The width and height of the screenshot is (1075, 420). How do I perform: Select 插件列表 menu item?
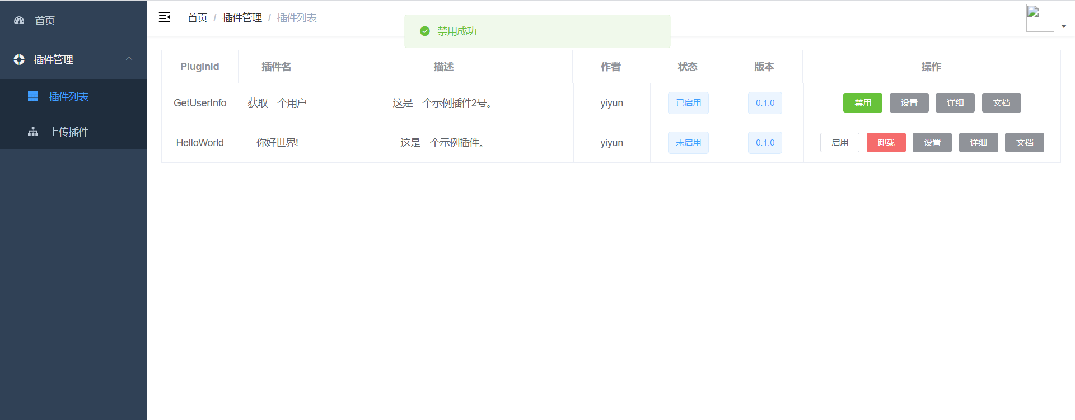(73, 96)
